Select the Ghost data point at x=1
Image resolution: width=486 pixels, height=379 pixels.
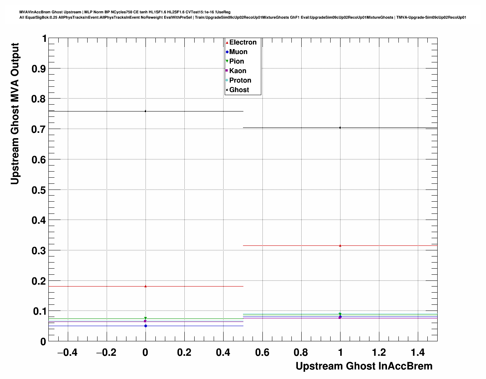340,127
